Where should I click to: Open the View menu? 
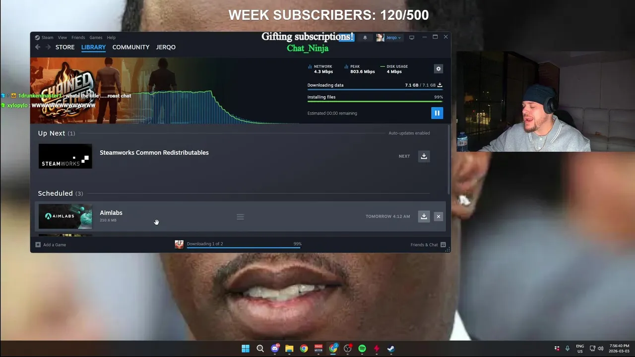coord(62,38)
